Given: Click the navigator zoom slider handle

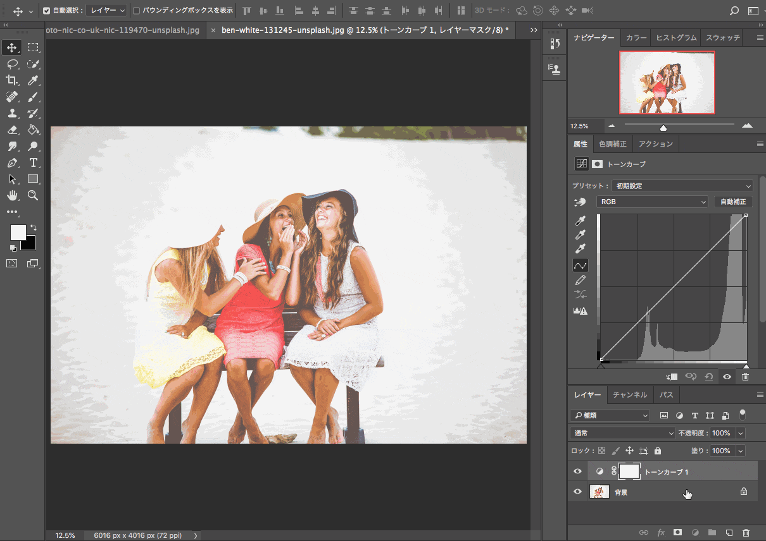Looking at the screenshot, I should (x=663, y=128).
